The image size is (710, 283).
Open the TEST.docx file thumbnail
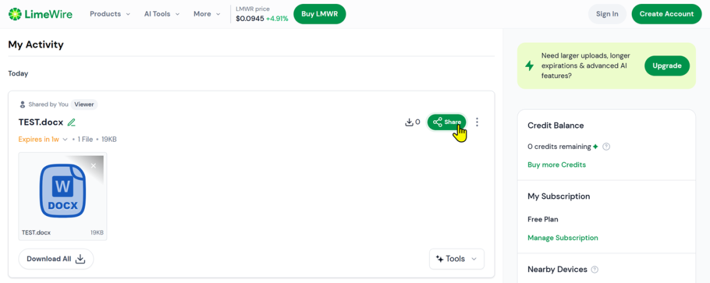(x=62, y=196)
